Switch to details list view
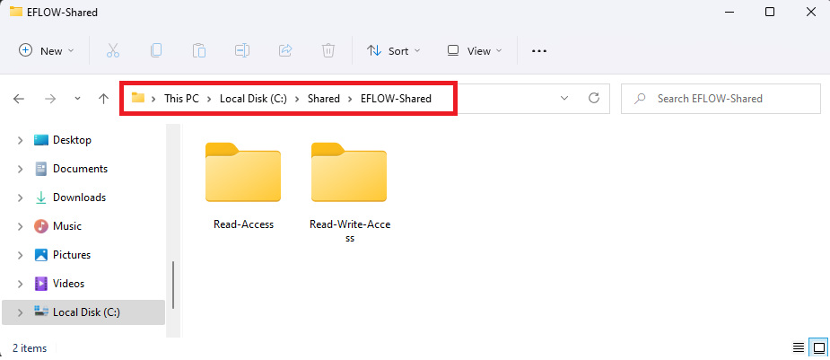The height and width of the screenshot is (360, 830). pyautogui.click(x=799, y=347)
